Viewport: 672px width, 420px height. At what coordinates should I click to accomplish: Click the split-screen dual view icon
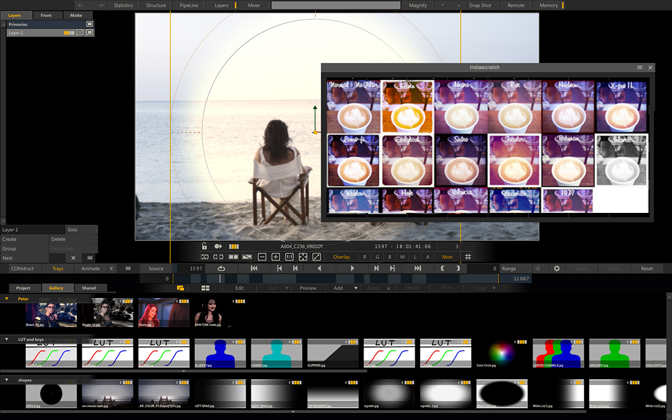233,257
